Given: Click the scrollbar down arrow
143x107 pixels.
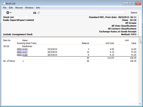Looking at the screenshot, I should (140, 104).
